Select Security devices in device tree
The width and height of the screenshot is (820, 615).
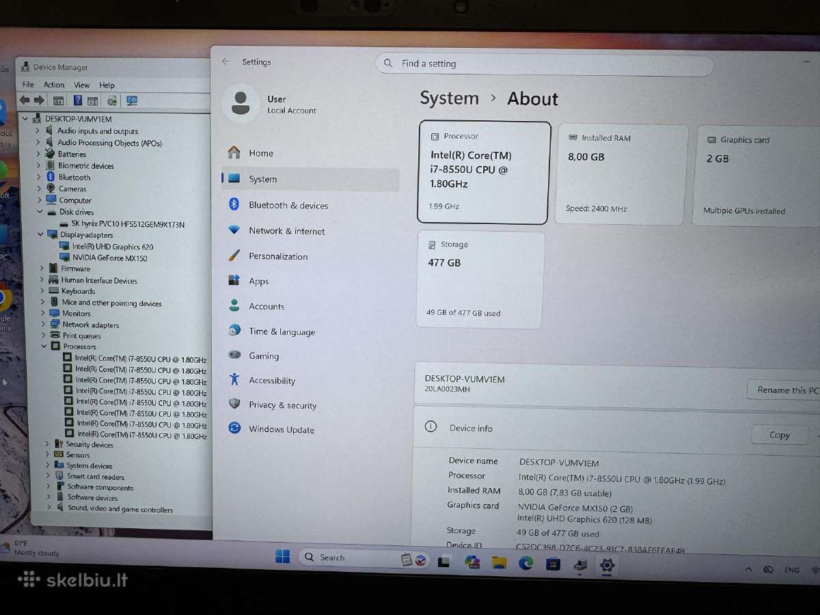click(x=90, y=444)
